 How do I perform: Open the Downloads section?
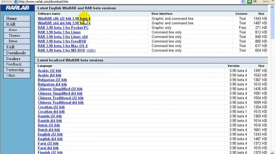click(x=17, y=53)
